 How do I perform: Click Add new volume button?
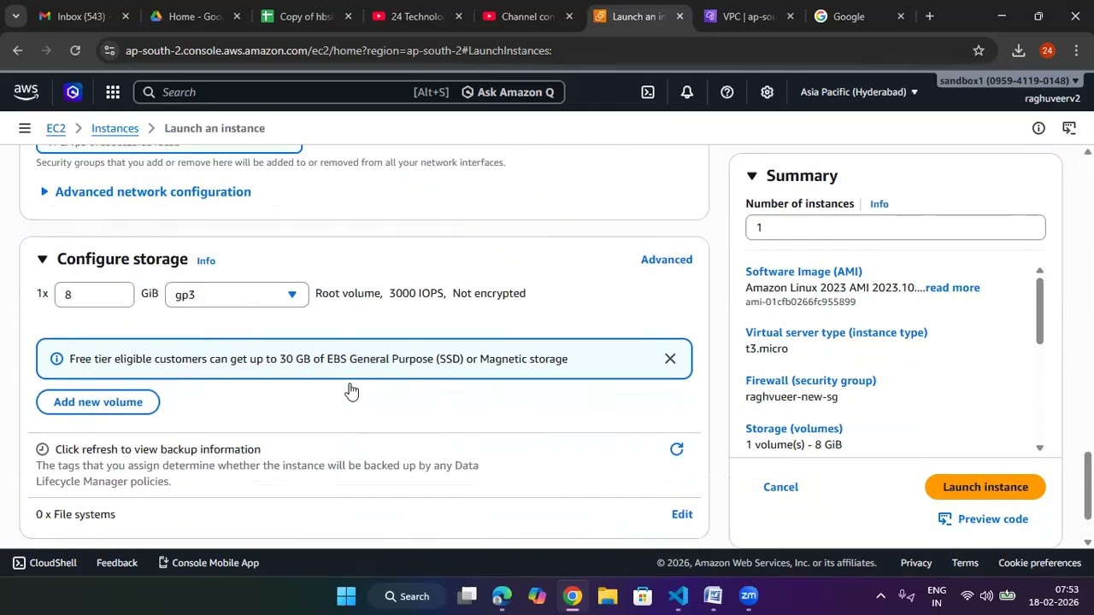click(98, 402)
